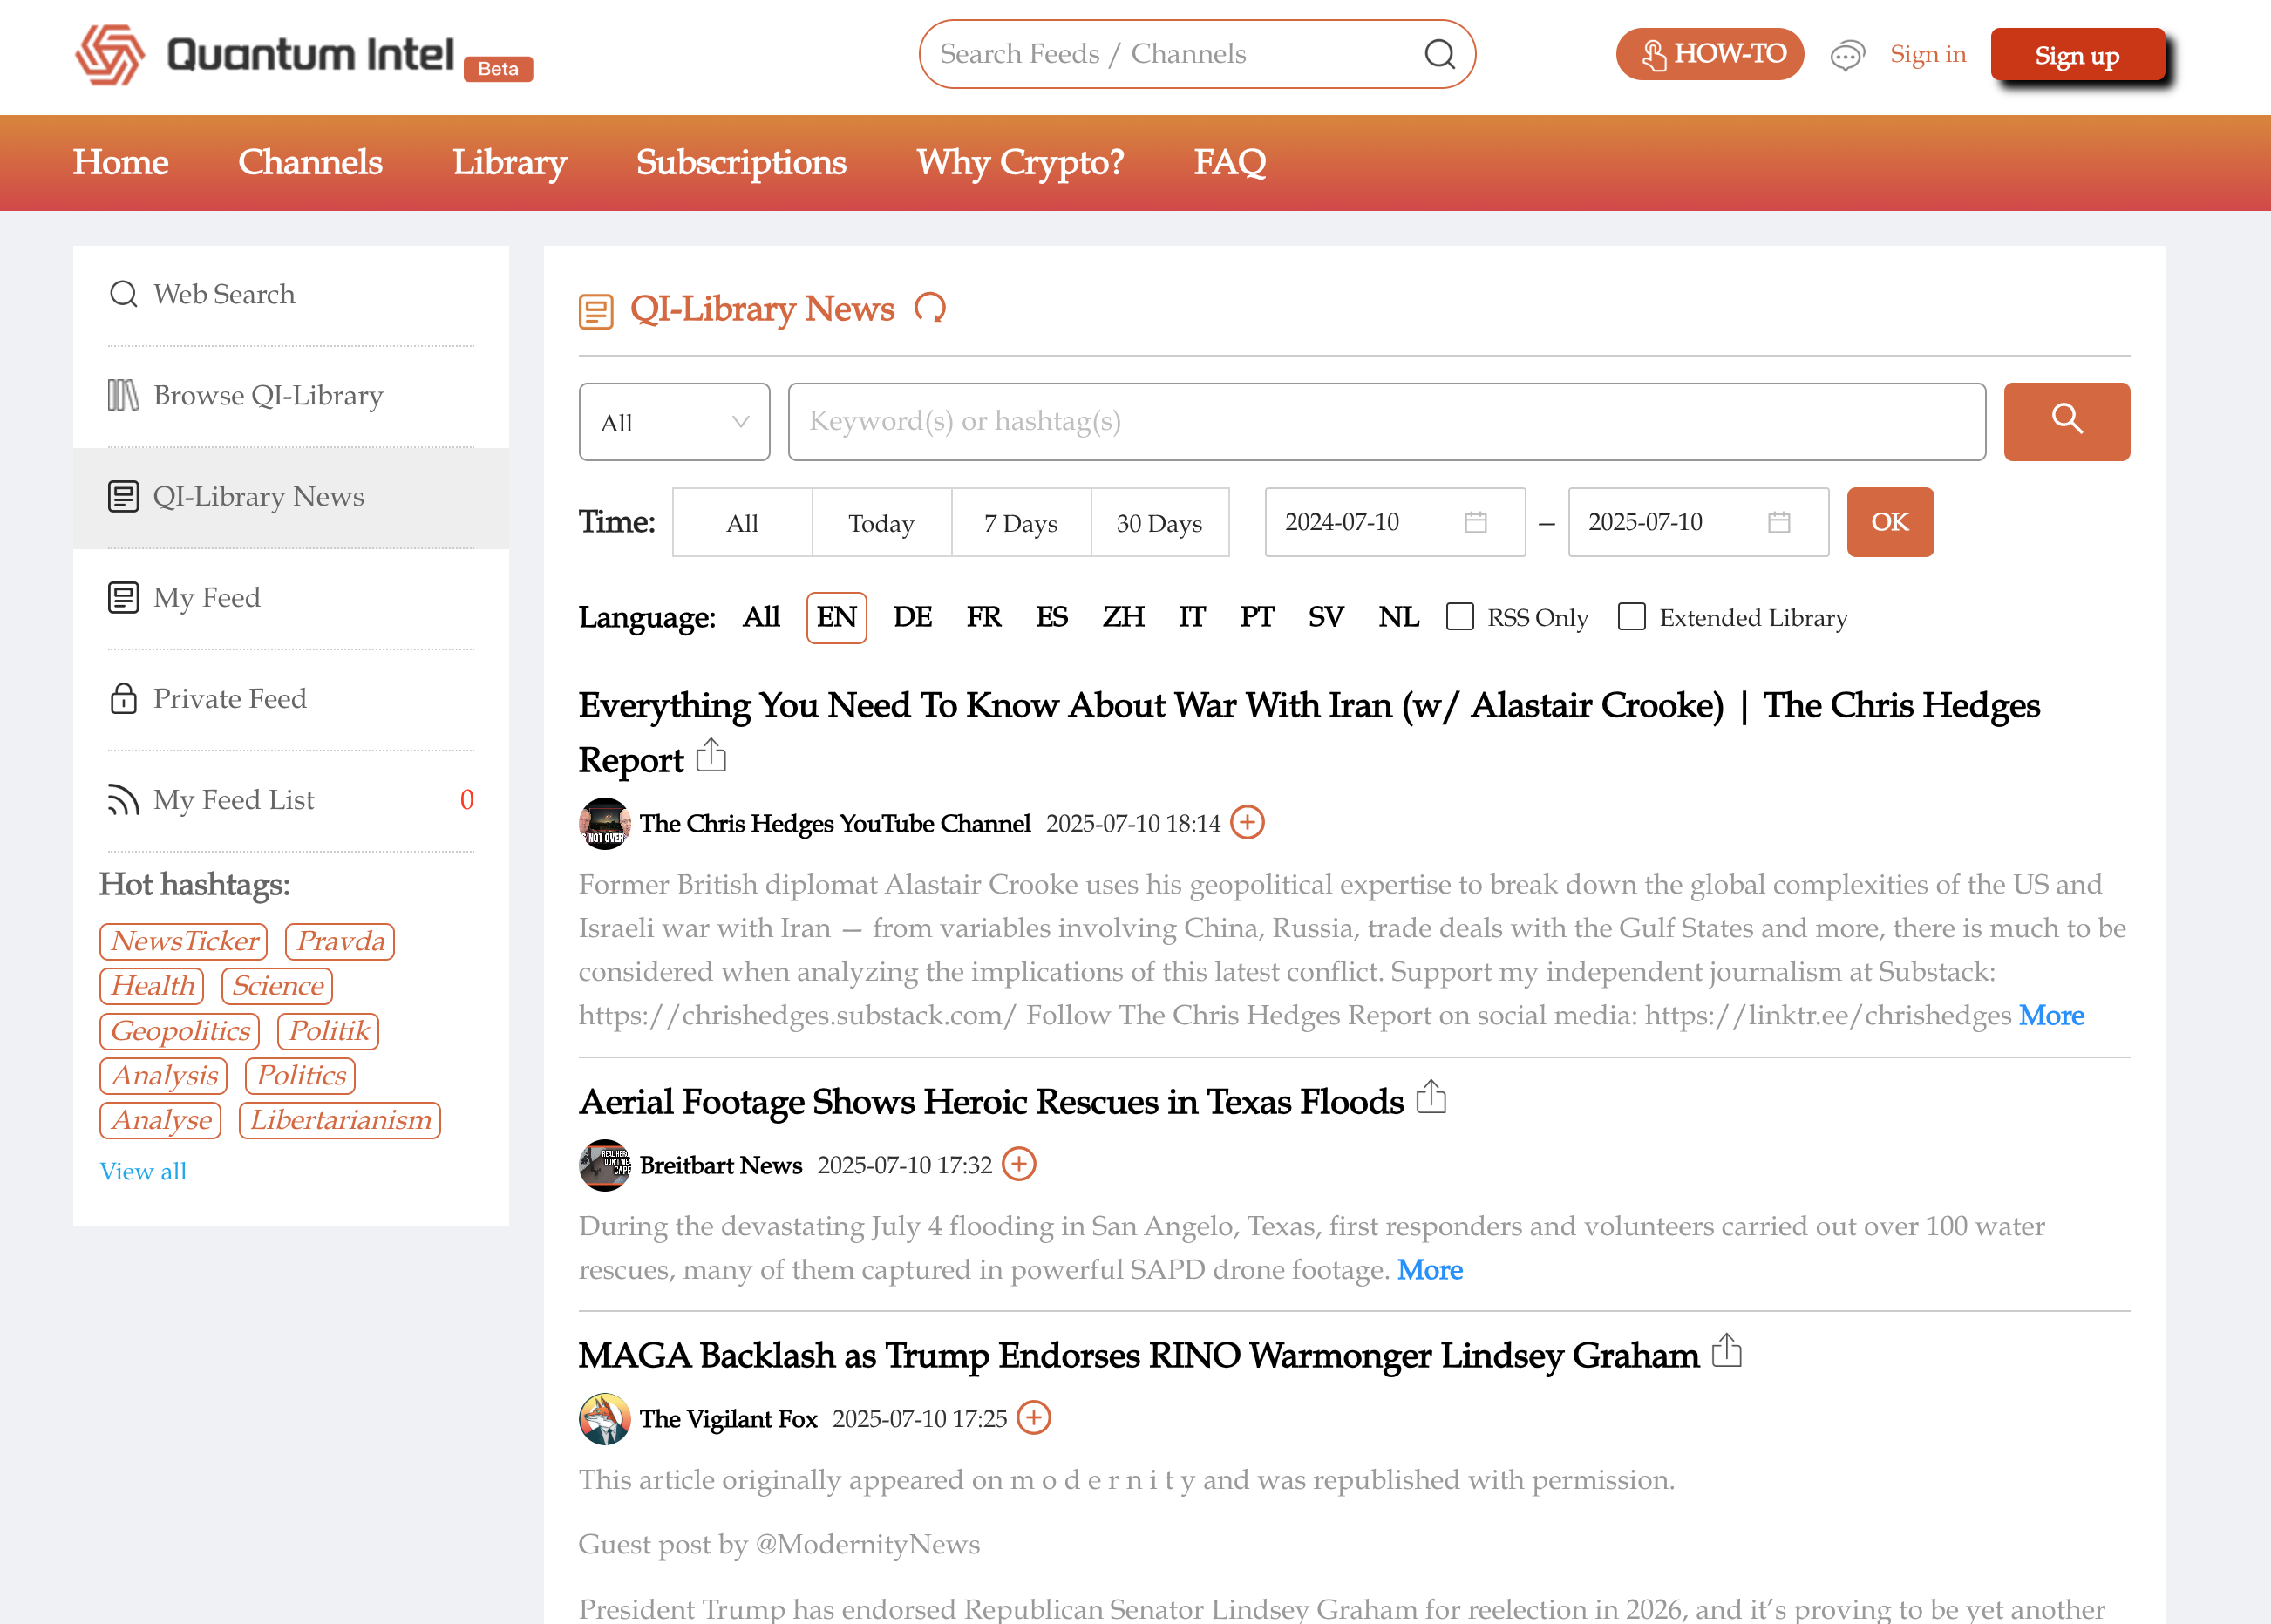This screenshot has height=1624, width=2271.
Task: Tick the Extended Library checkbox
Action: pyautogui.click(x=1632, y=617)
